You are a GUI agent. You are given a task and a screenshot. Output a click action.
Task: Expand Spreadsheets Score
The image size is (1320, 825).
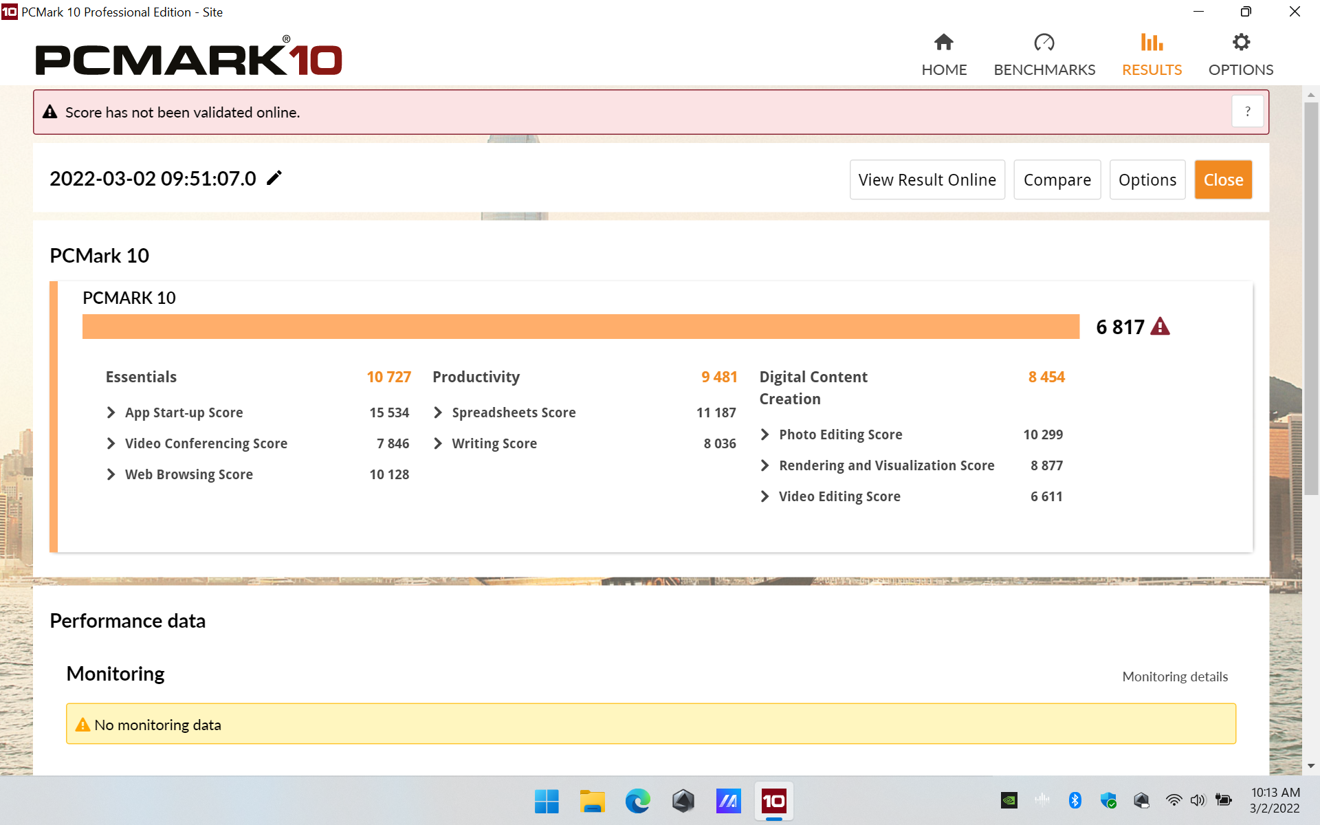tap(438, 412)
